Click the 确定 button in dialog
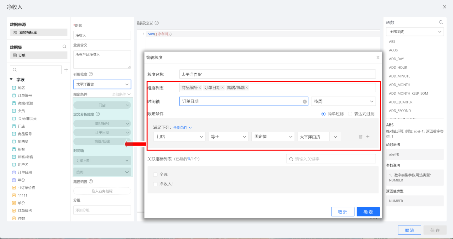Viewport: 453px width, 239px height. click(368, 212)
